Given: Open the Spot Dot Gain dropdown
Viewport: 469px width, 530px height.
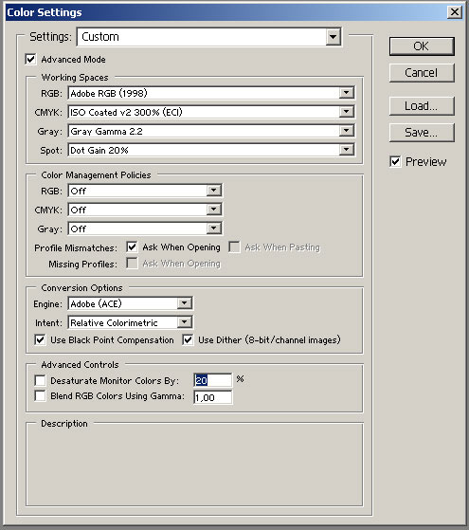Looking at the screenshot, I should pos(211,150).
